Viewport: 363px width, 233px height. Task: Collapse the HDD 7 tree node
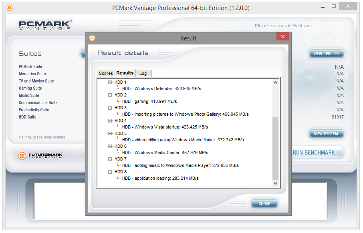110,159
